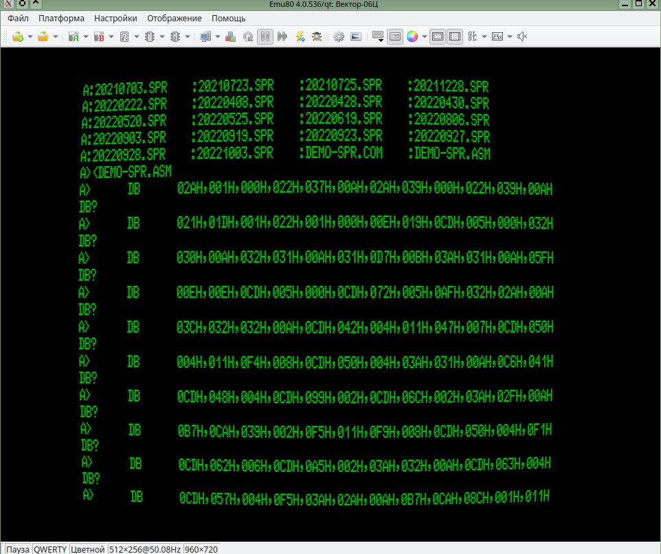Viewport: 661px width, 554px height.
Task: Open the settings gear icon
Action: [339, 36]
